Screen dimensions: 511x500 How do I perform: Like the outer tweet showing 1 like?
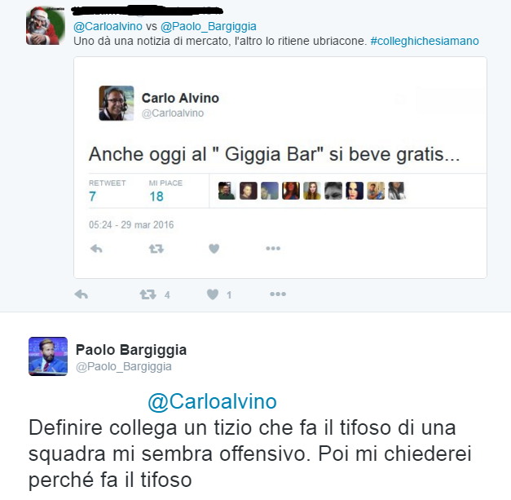click(x=213, y=294)
